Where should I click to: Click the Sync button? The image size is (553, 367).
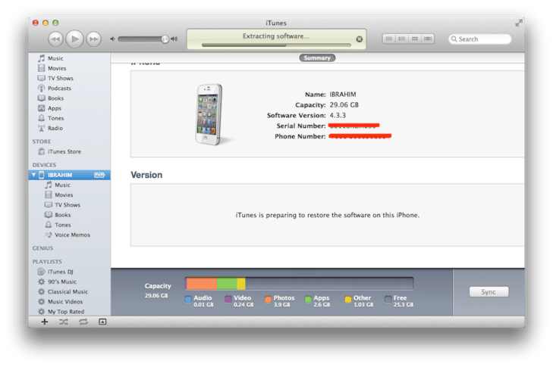pos(489,291)
